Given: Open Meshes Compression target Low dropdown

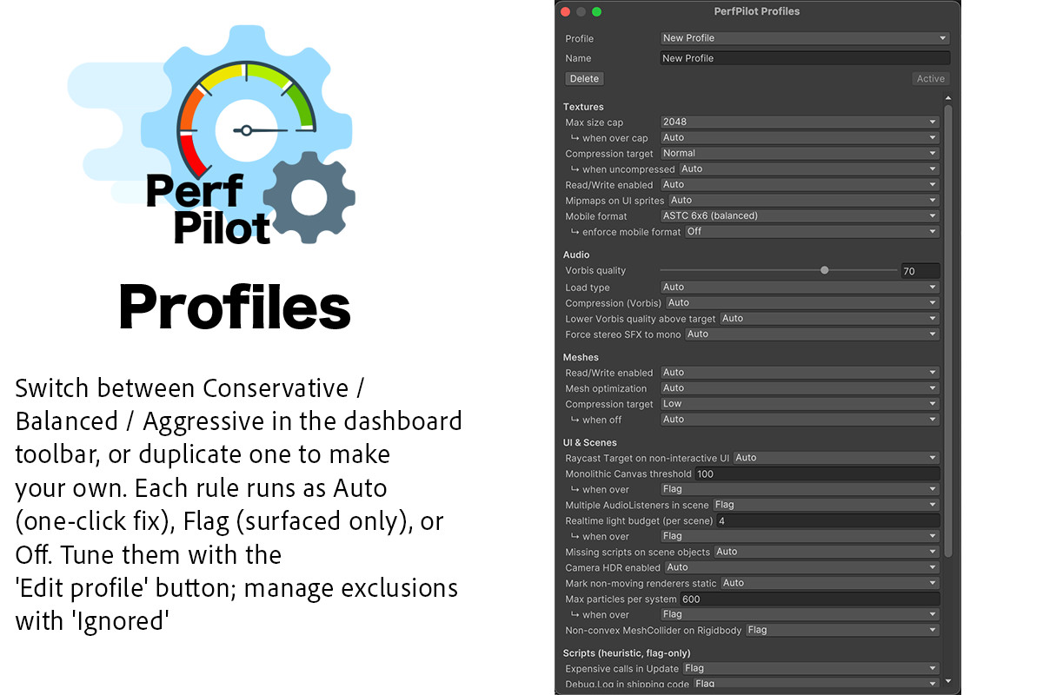Looking at the screenshot, I should (800, 404).
